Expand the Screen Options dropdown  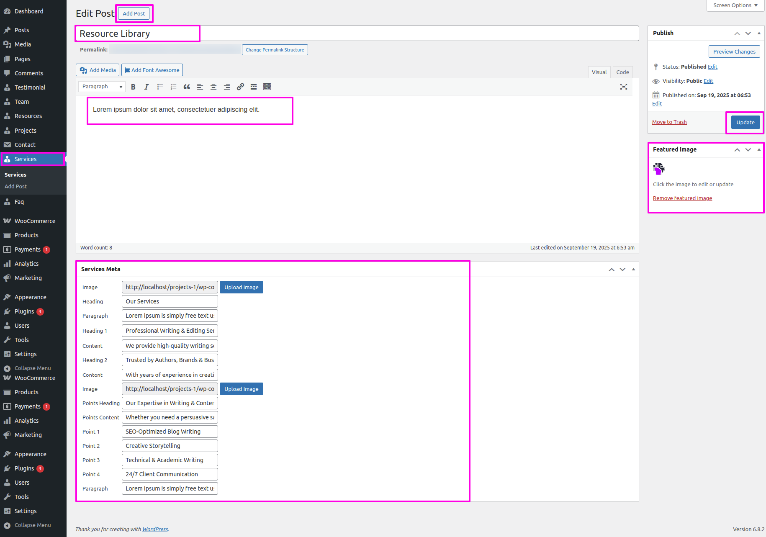tap(735, 5)
